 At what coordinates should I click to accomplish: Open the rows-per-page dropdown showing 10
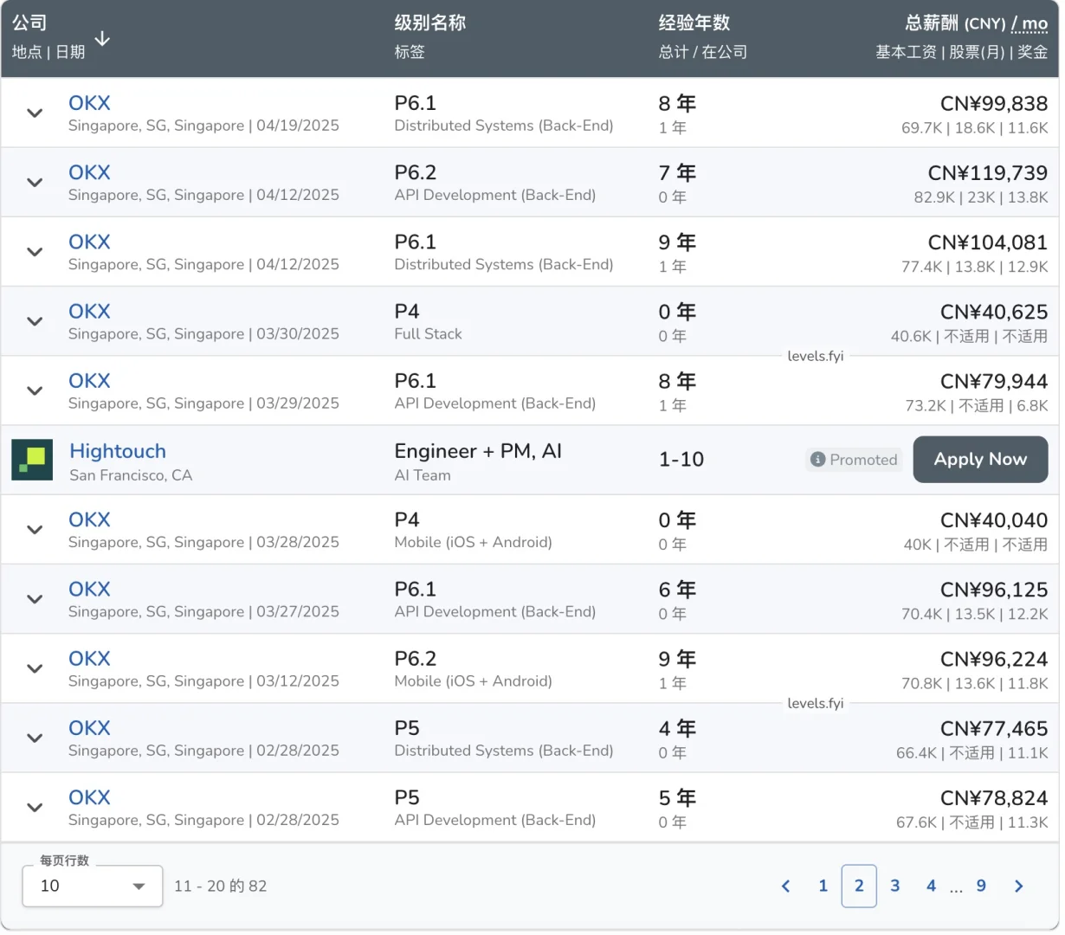point(93,886)
